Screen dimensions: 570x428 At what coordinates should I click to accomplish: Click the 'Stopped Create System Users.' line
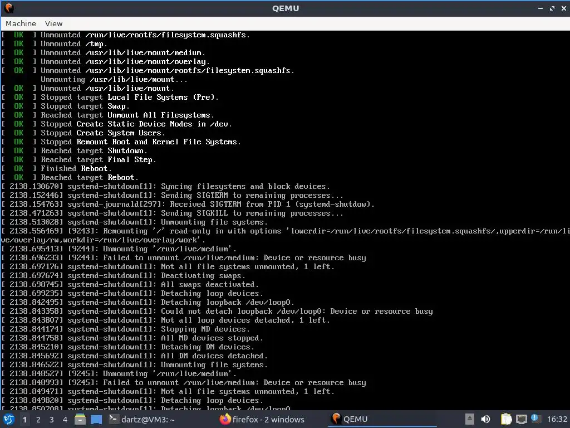click(83, 133)
